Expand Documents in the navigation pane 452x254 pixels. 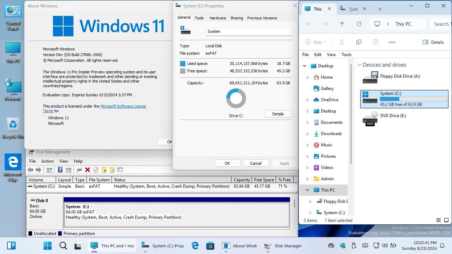tap(307, 122)
